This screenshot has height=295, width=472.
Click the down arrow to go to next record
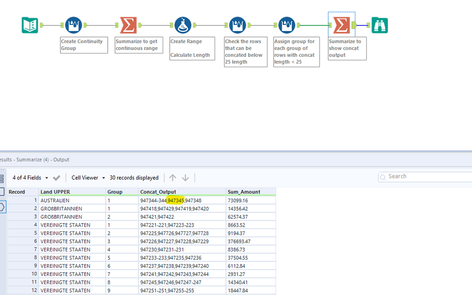(x=185, y=178)
